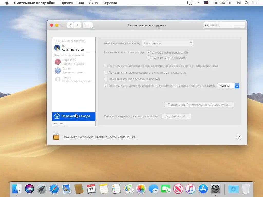263x197 pixels.
Task: Go forward with the right chevron button
Action: point(77,25)
